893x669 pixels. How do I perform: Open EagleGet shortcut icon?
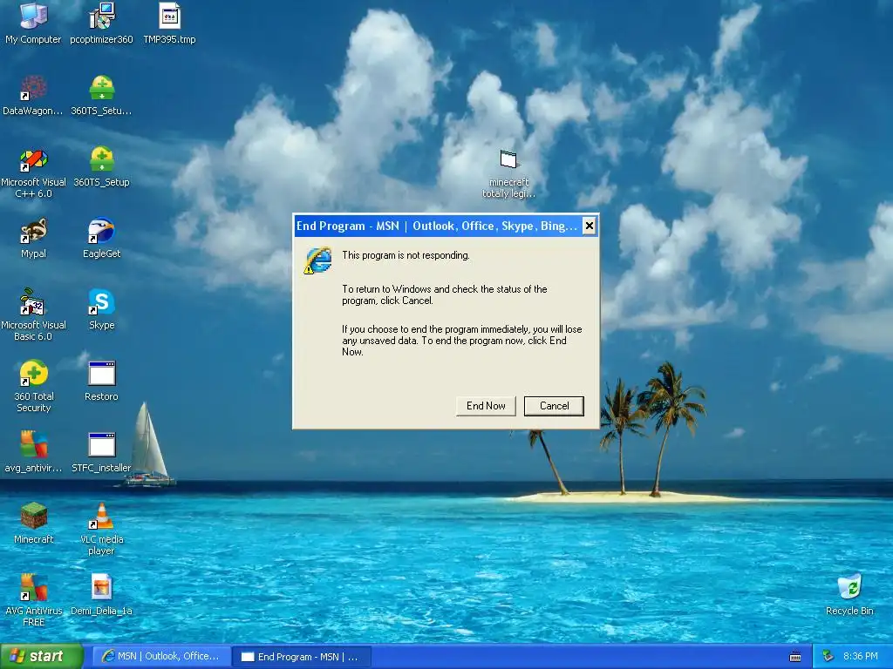101,239
